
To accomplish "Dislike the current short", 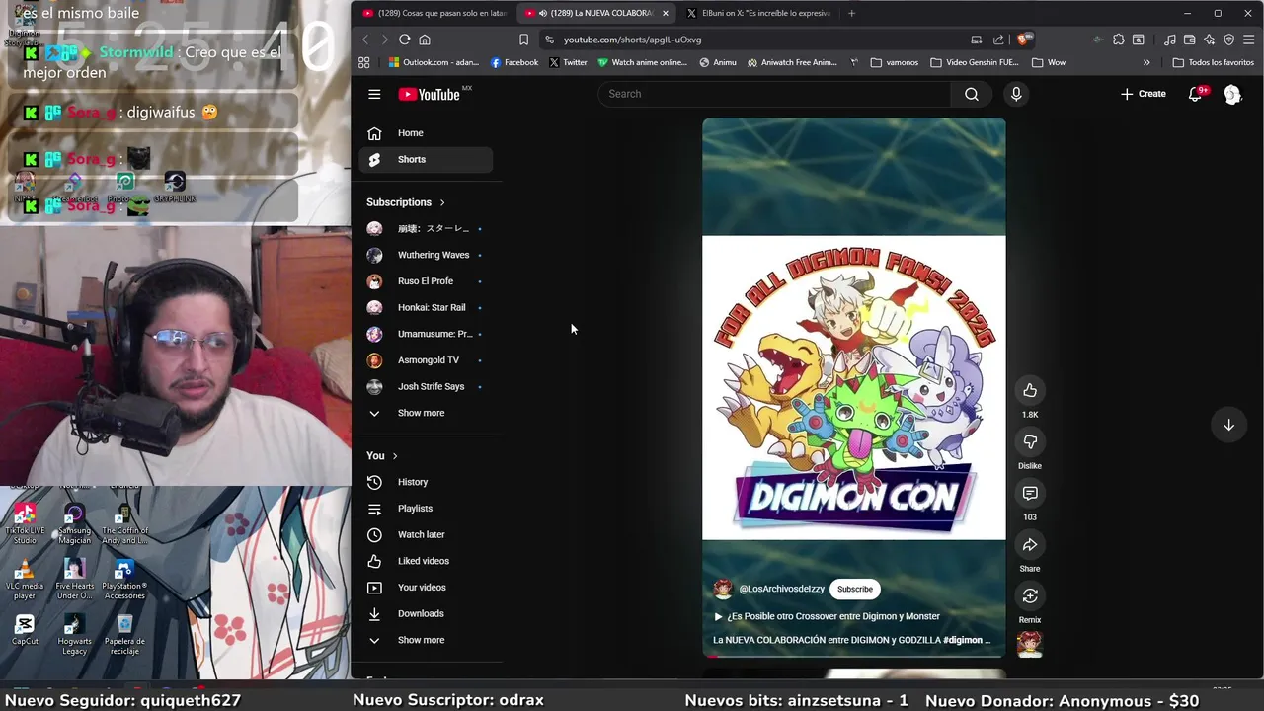I will click(x=1030, y=441).
